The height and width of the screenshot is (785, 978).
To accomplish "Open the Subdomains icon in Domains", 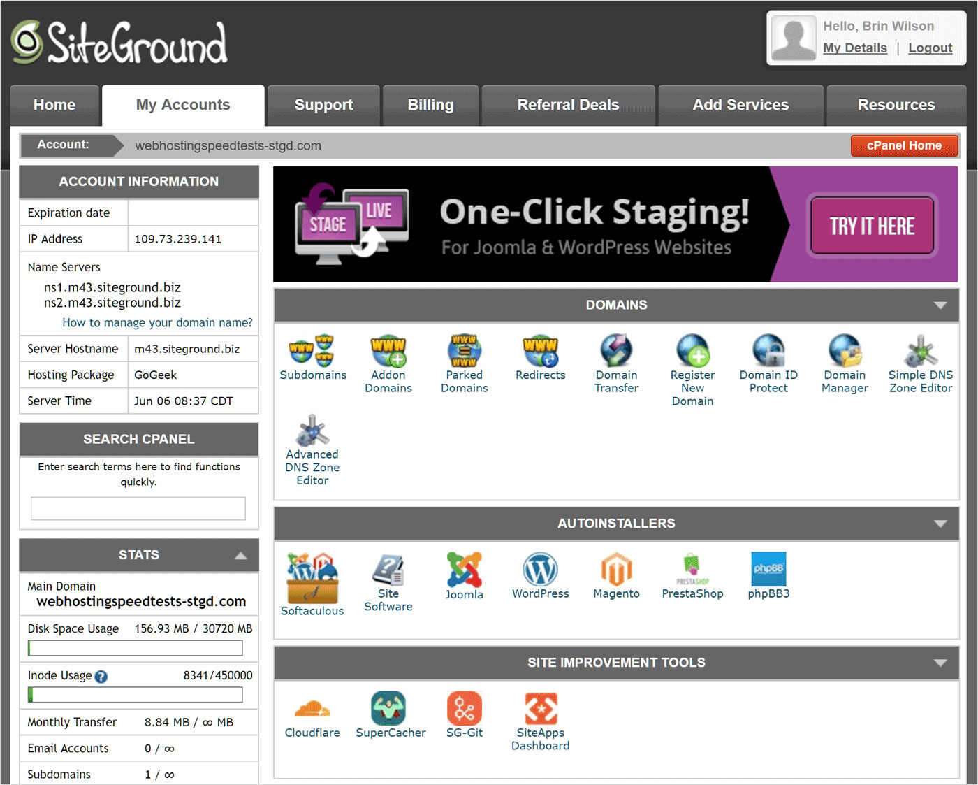I will click(312, 351).
